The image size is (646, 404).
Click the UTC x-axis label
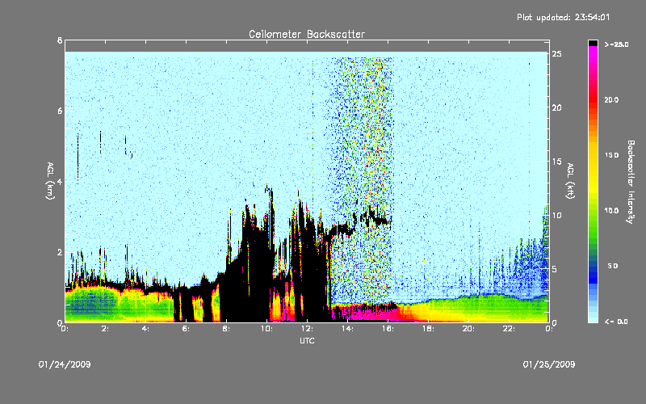pos(307,340)
